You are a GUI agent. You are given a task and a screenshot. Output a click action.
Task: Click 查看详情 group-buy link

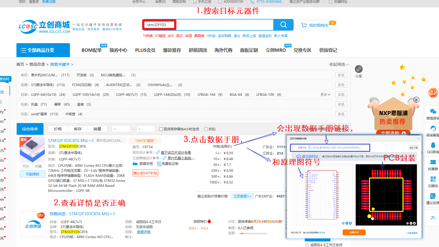[144, 232]
